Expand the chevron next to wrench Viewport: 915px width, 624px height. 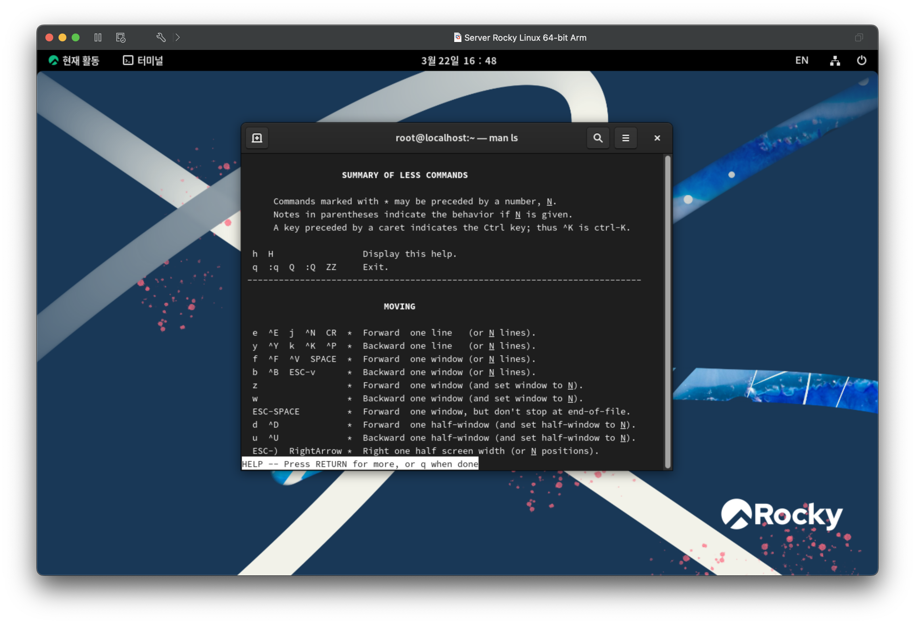pos(177,37)
